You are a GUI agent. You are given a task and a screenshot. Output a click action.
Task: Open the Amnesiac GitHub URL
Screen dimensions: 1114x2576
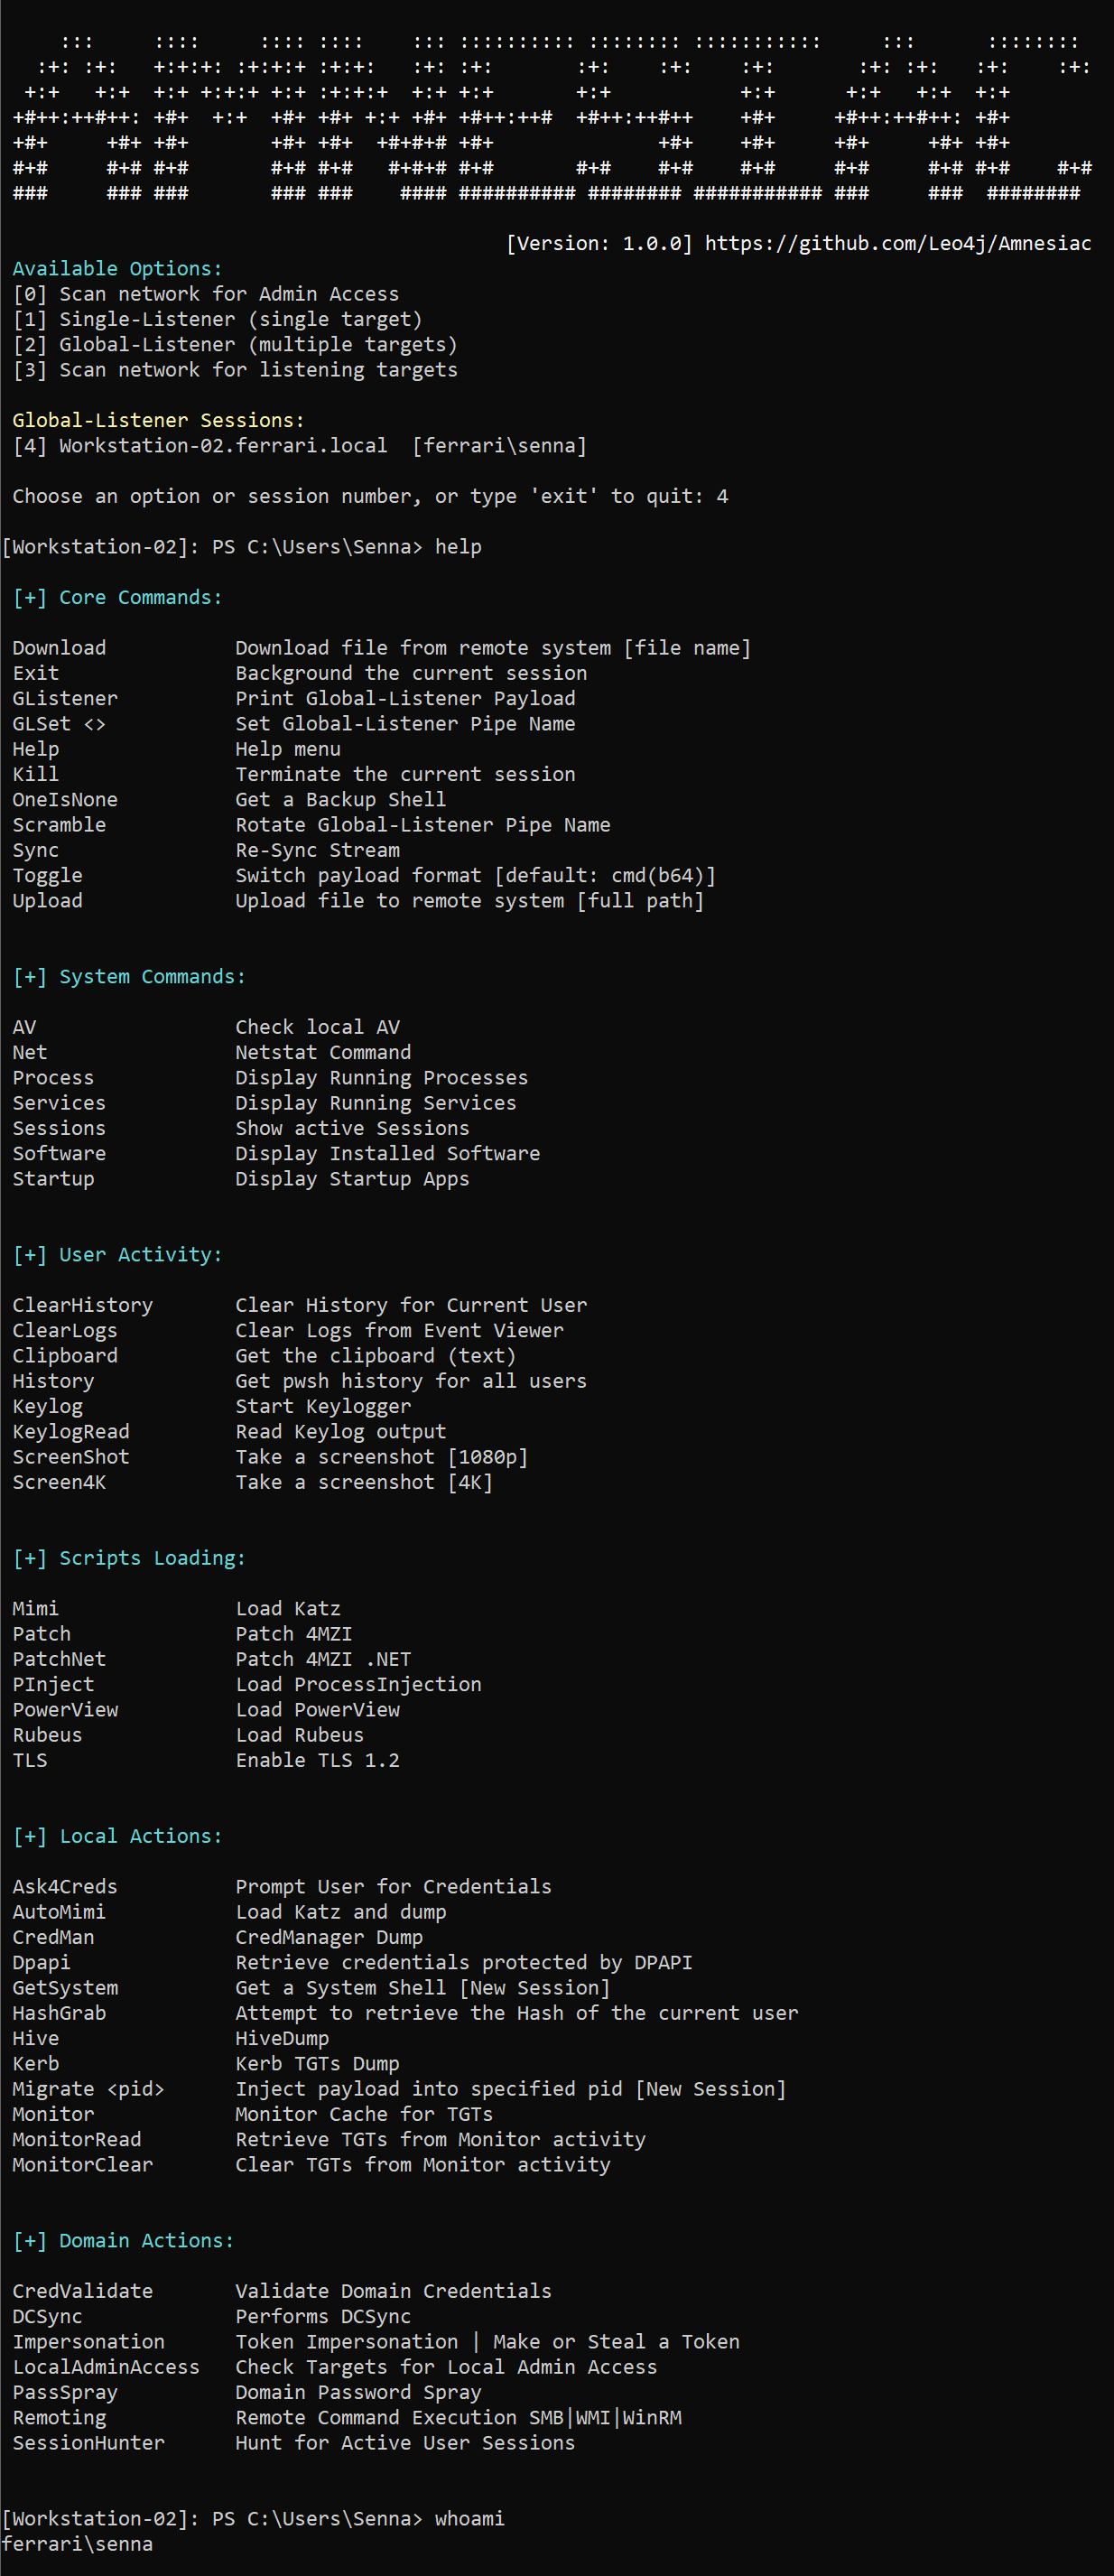897,243
